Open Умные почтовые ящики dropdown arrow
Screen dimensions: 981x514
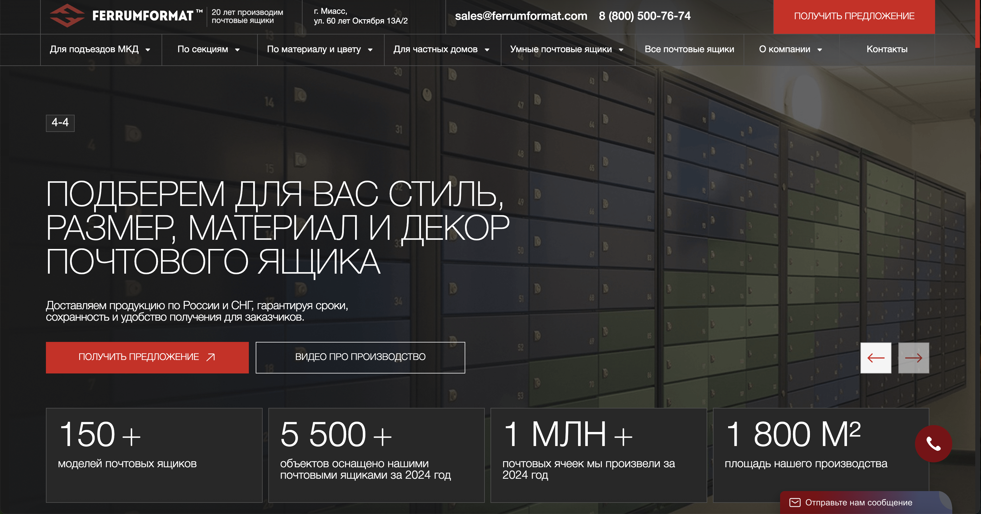[x=621, y=50]
